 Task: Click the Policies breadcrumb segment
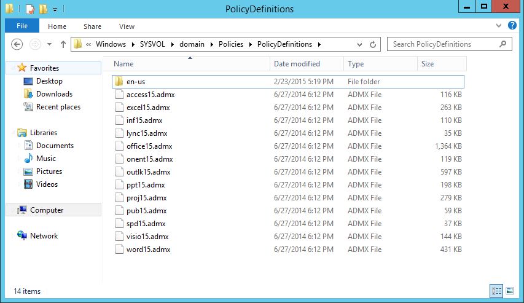pyautogui.click(x=231, y=44)
